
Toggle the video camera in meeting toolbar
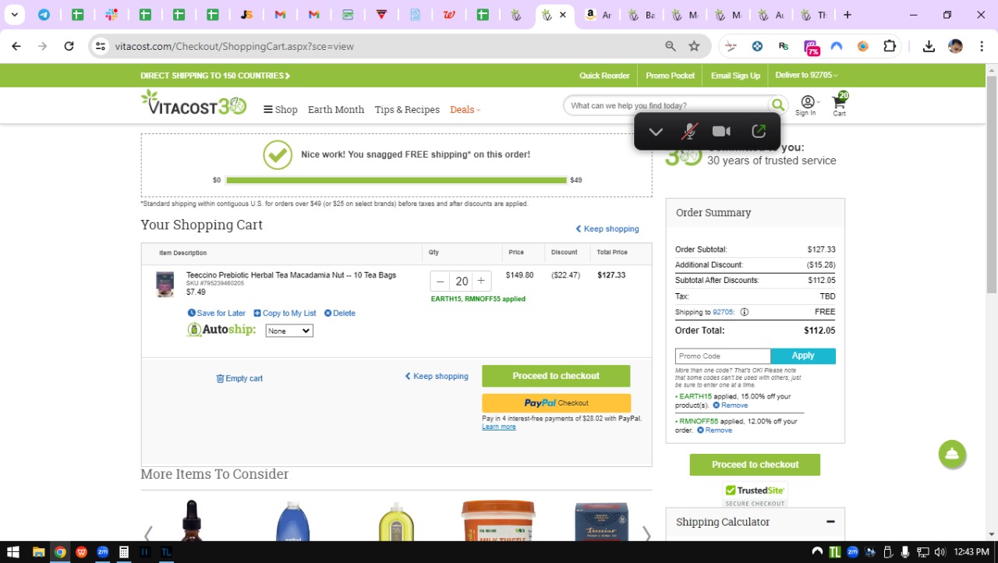tap(721, 132)
